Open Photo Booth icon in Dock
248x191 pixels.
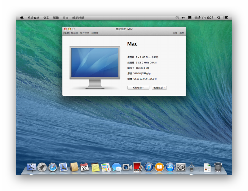pos(138,167)
